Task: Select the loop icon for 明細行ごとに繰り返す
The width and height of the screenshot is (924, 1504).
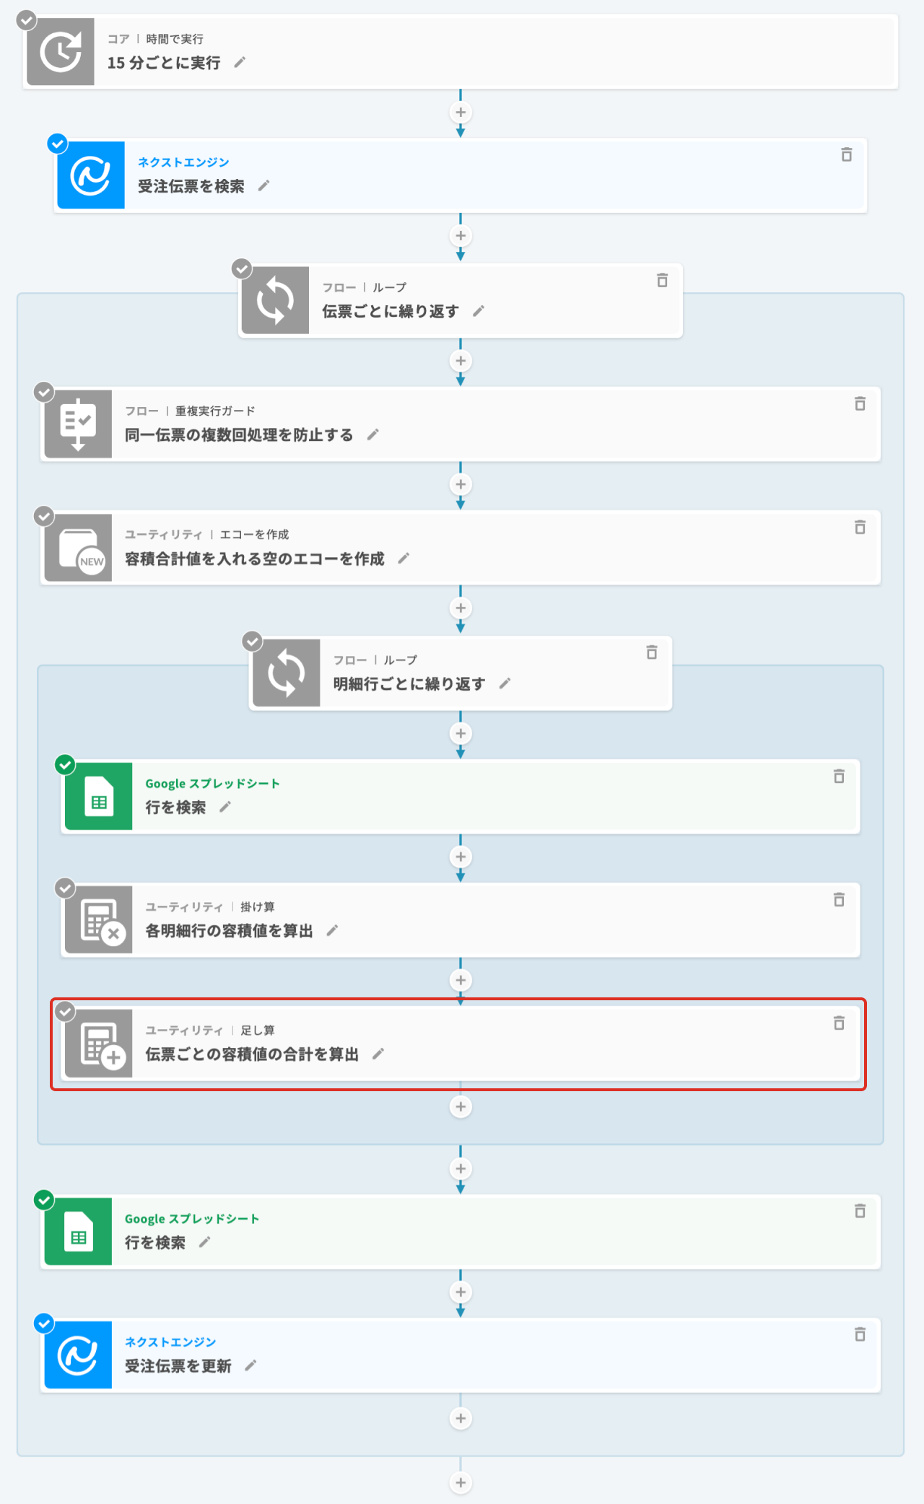Action: (286, 673)
